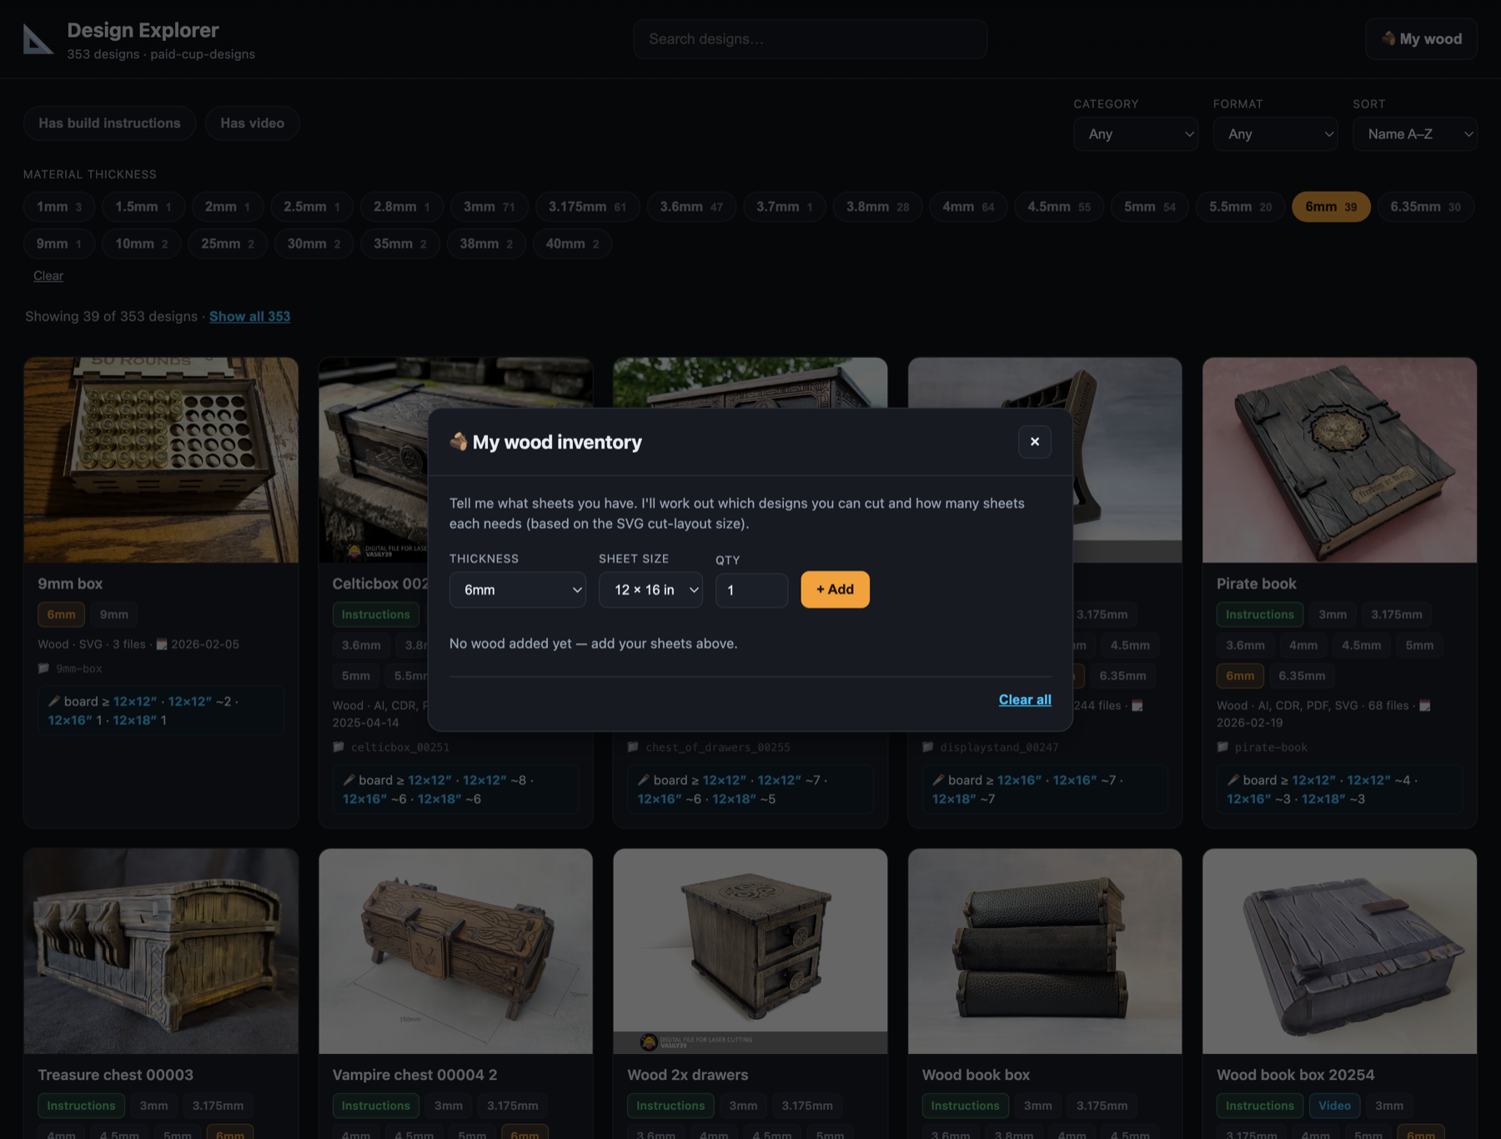The height and width of the screenshot is (1139, 1501).
Task: Toggle the 4mm thickness chip
Action: pyautogui.click(x=968, y=207)
